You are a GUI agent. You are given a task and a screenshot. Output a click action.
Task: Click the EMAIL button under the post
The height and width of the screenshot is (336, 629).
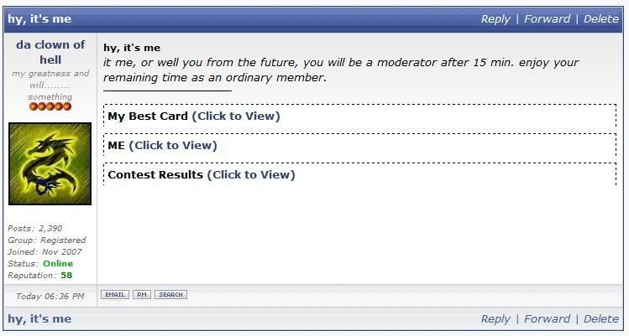(114, 295)
